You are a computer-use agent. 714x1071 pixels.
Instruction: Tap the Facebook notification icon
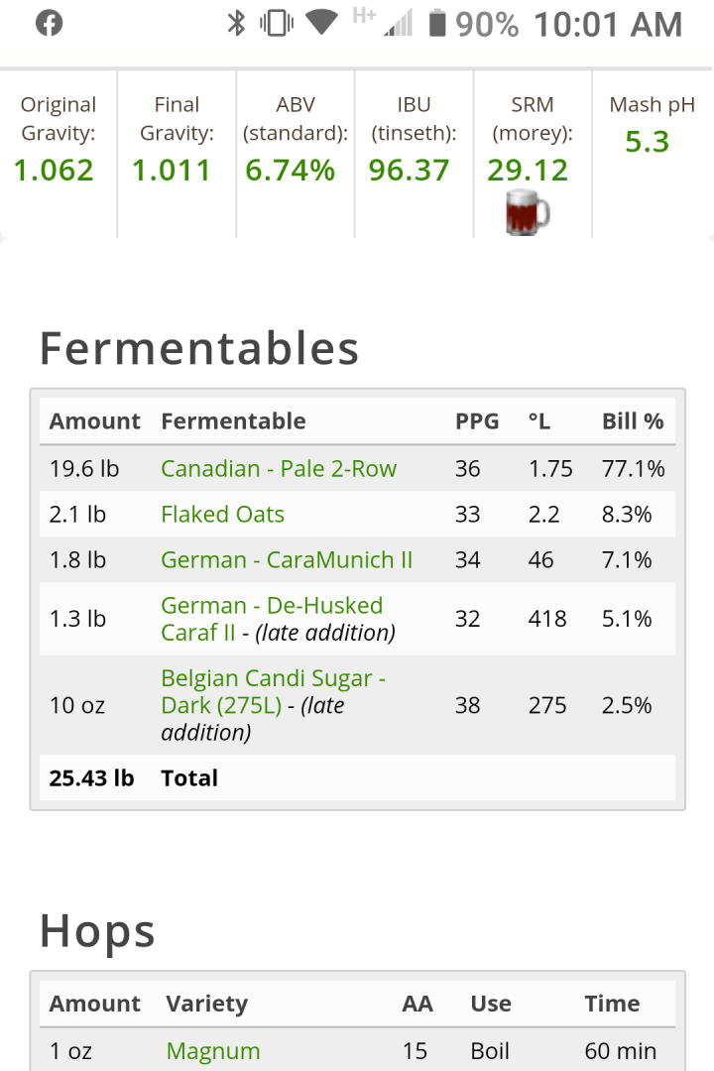(50, 23)
